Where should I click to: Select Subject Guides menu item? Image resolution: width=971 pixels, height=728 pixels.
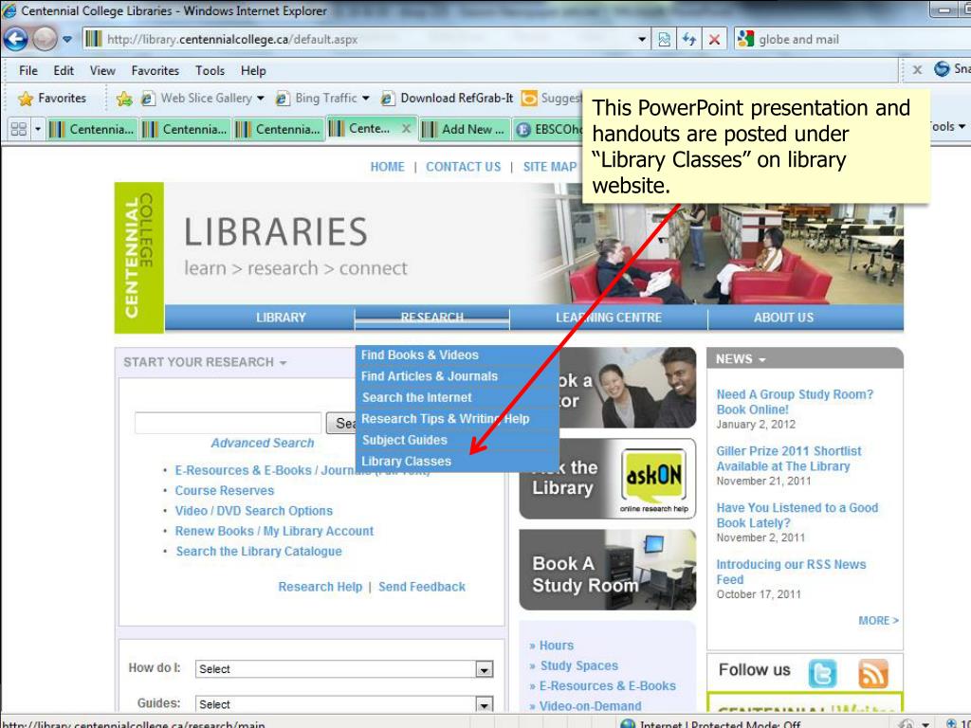click(457, 440)
